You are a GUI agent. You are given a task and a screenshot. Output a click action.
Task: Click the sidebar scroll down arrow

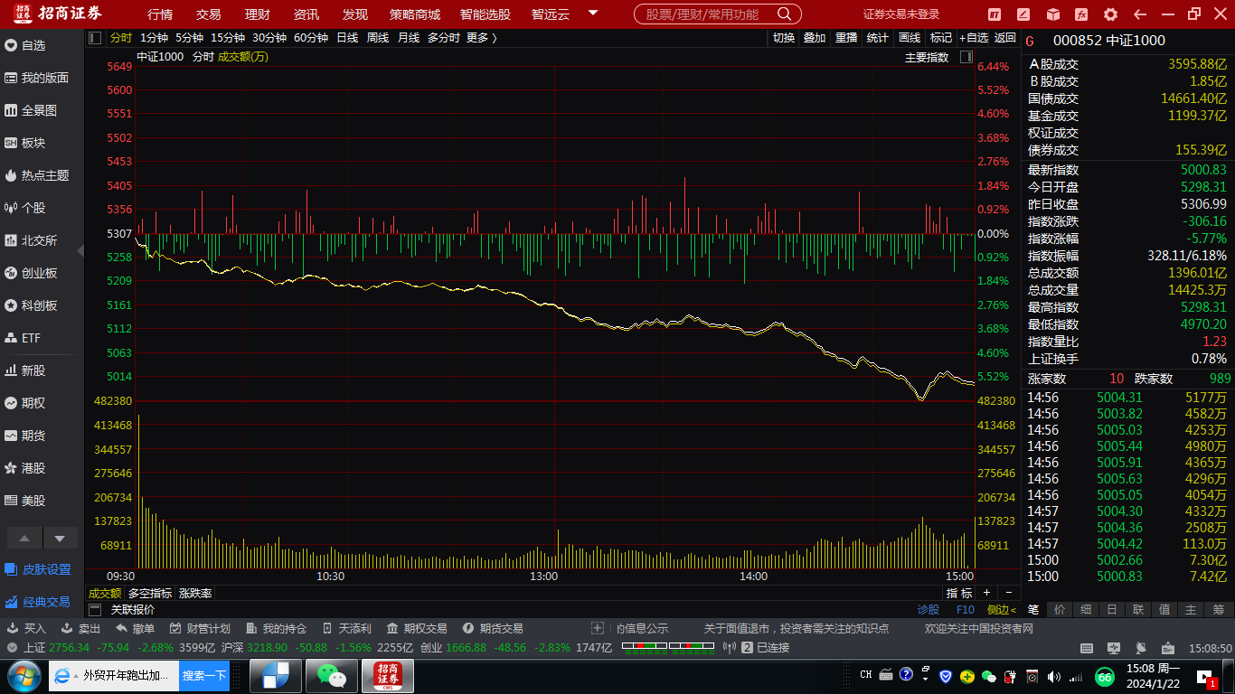click(x=60, y=539)
